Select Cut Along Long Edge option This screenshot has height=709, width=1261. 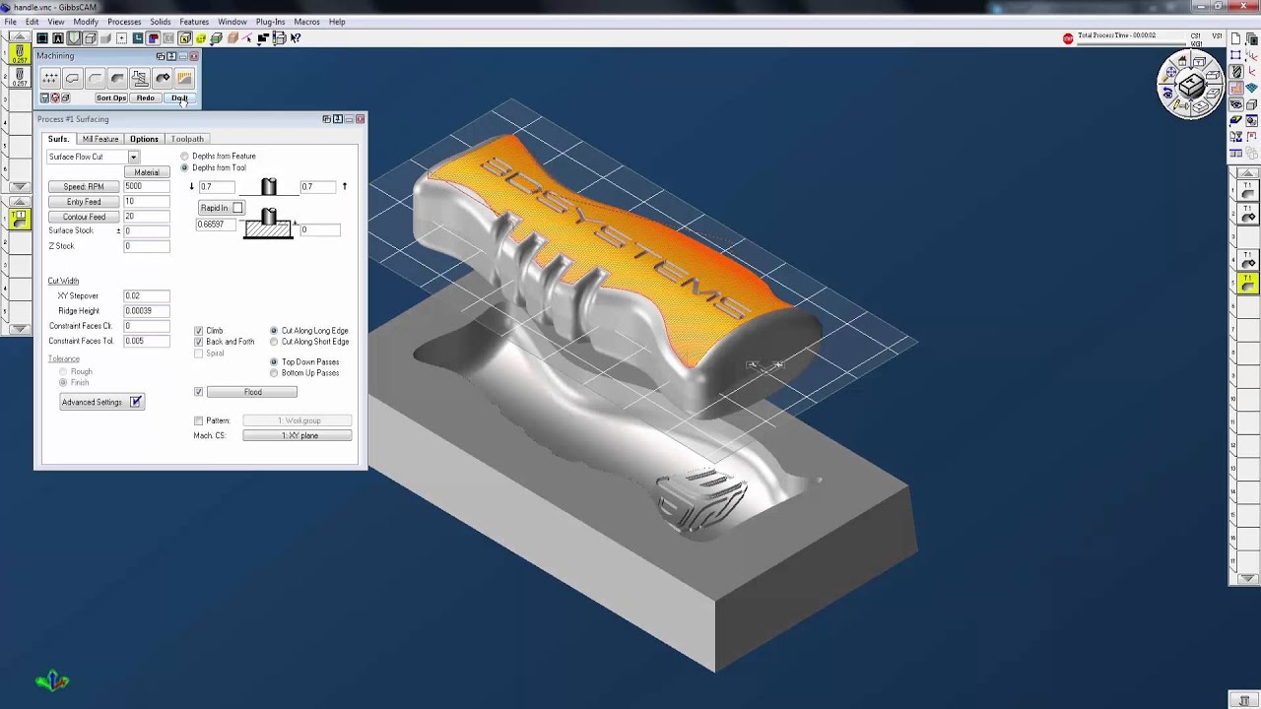[274, 331]
